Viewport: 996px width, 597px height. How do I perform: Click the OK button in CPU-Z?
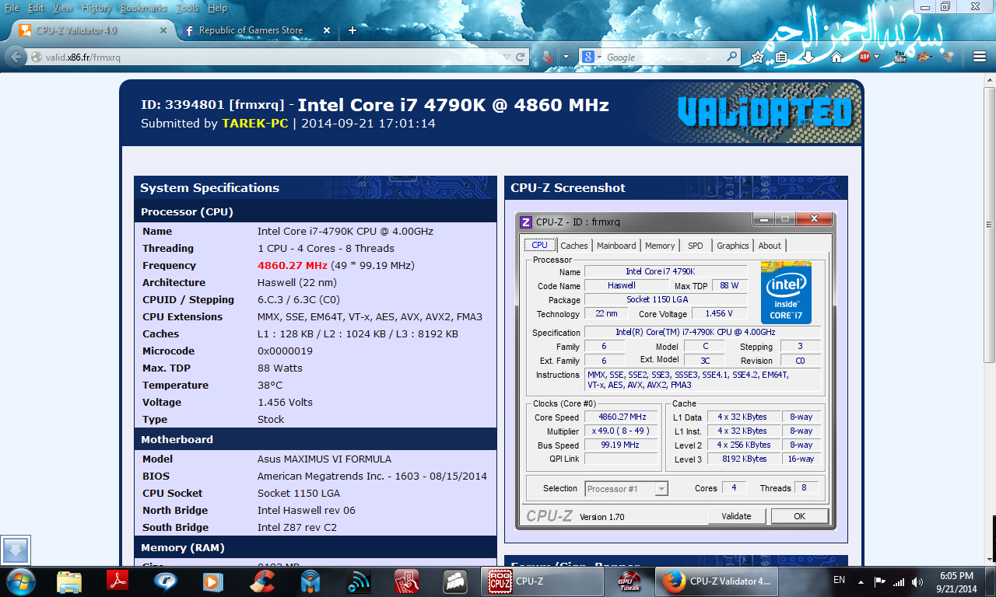[x=799, y=516]
